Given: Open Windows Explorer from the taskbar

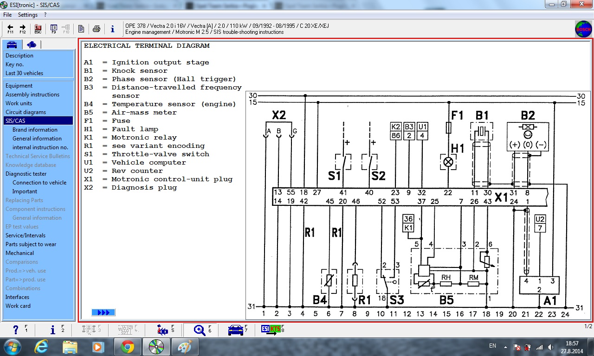Looking at the screenshot, I should click(70, 347).
